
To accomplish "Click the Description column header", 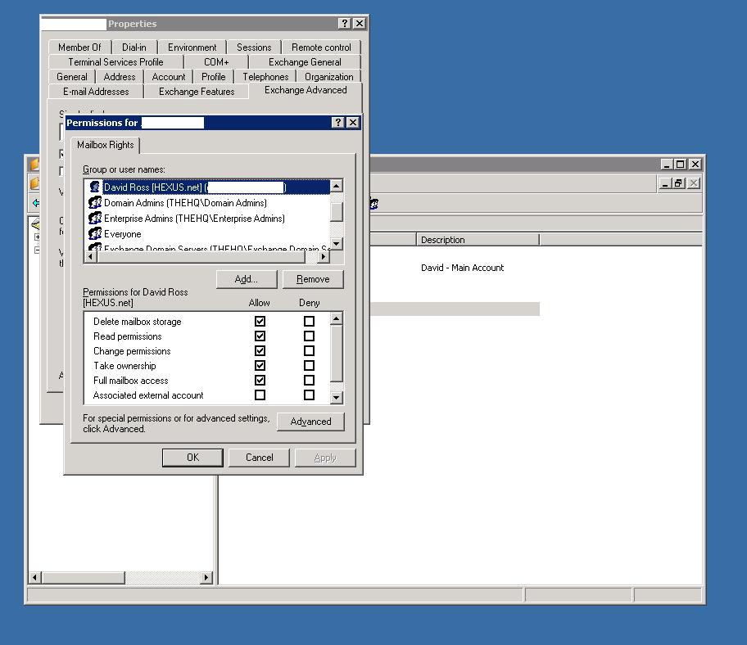I will pos(478,240).
